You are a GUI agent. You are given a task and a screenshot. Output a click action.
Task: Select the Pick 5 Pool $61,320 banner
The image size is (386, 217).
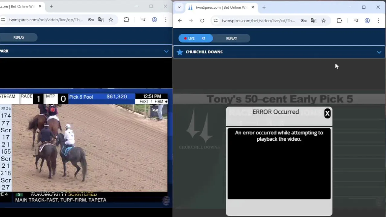pos(102,97)
